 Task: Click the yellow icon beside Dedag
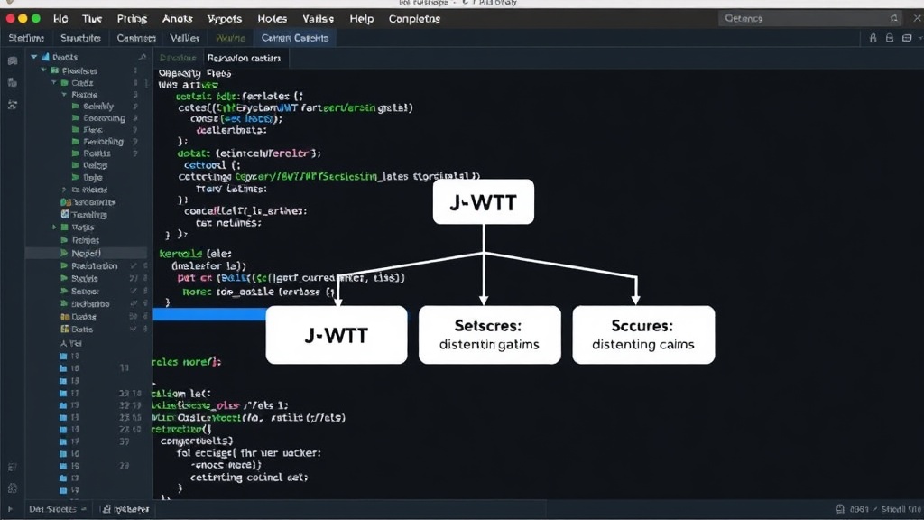pos(65,317)
